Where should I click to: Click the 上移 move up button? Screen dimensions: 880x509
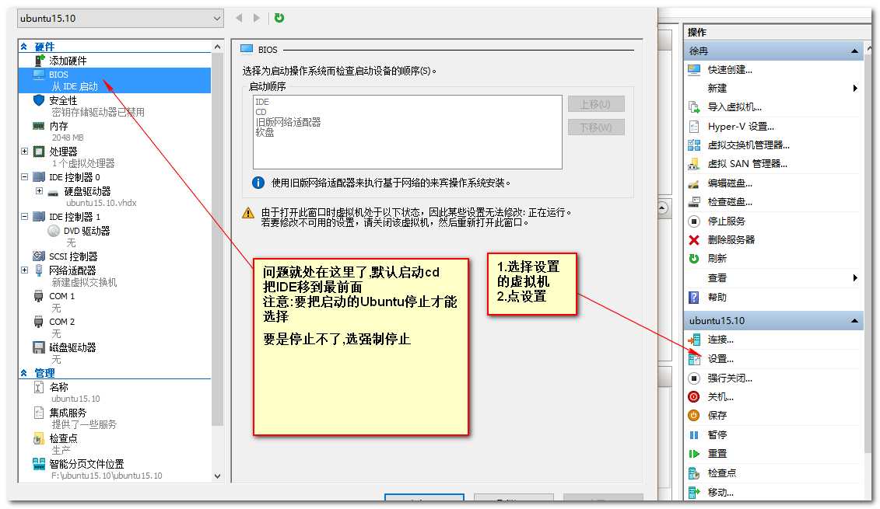tap(596, 104)
